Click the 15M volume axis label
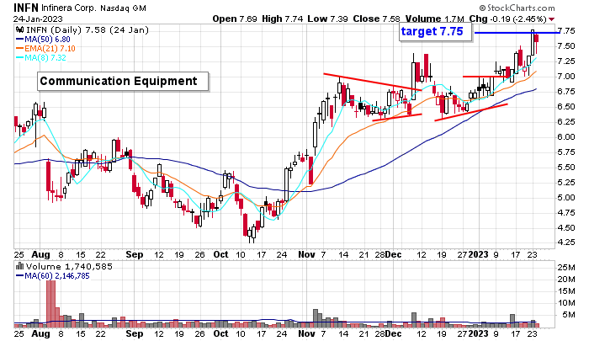Viewport: 589px width, 341px height. (x=566, y=291)
